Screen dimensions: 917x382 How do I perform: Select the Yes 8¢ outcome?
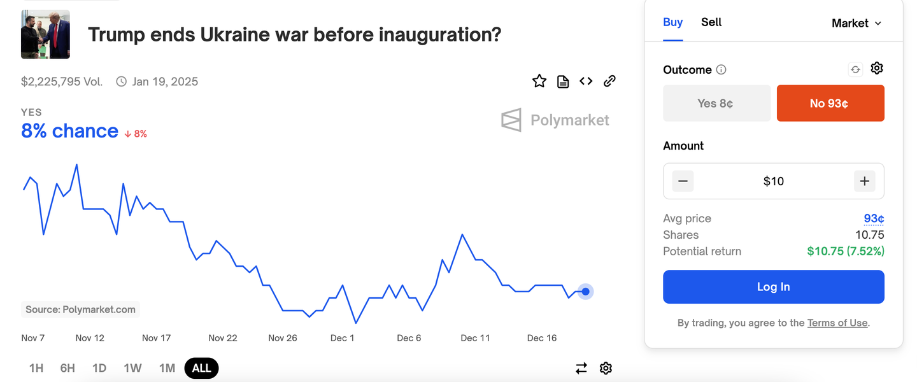pos(716,103)
